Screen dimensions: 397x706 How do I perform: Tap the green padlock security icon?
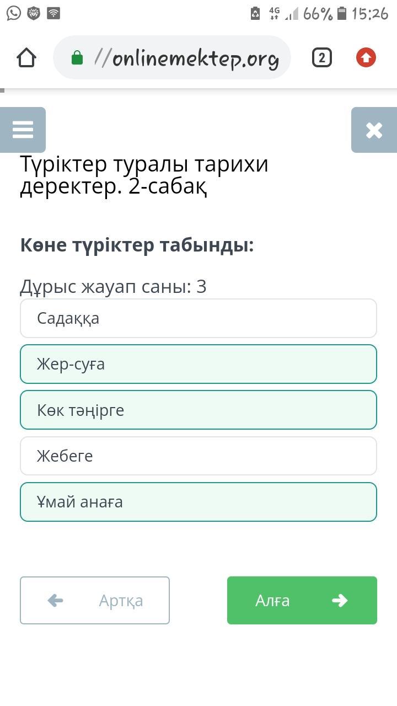77,57
